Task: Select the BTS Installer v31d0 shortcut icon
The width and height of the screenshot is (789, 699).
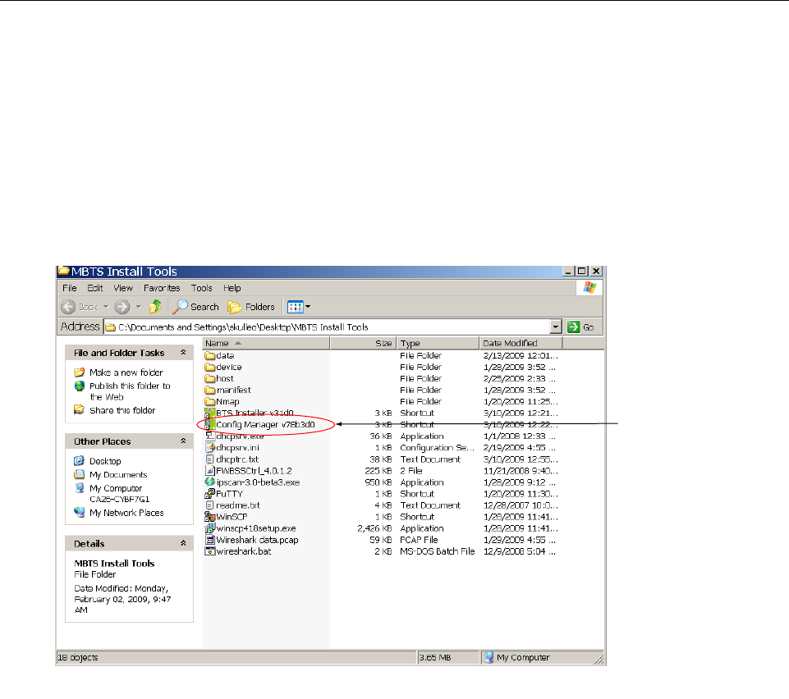Action: tap(210, 413)
